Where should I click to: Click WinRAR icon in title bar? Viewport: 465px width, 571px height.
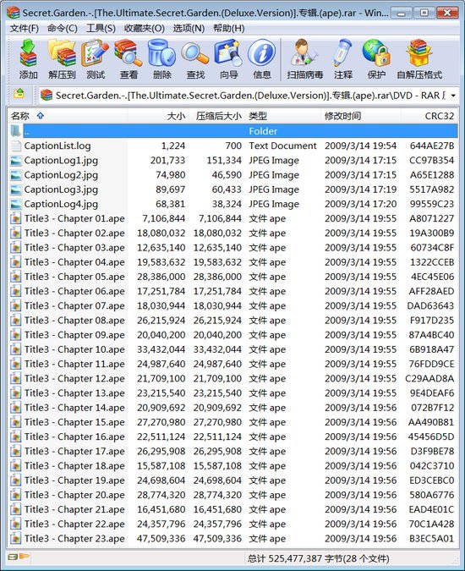pos(13,13)
